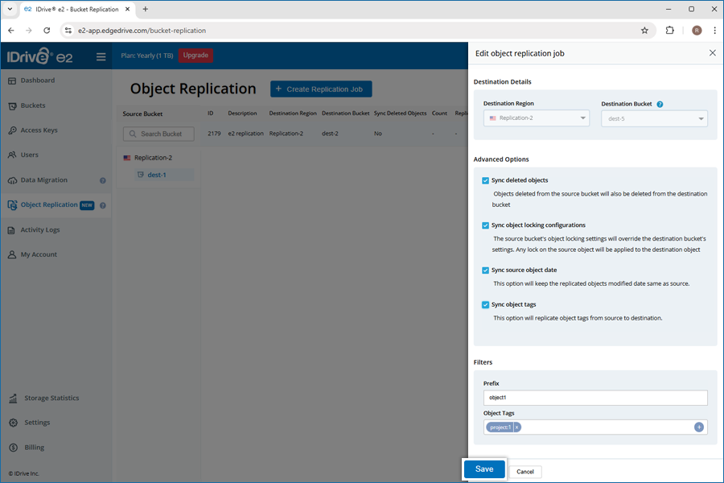Click the Data Migration help icon
Screen dimensions: 724x483
tap(102, 180)
